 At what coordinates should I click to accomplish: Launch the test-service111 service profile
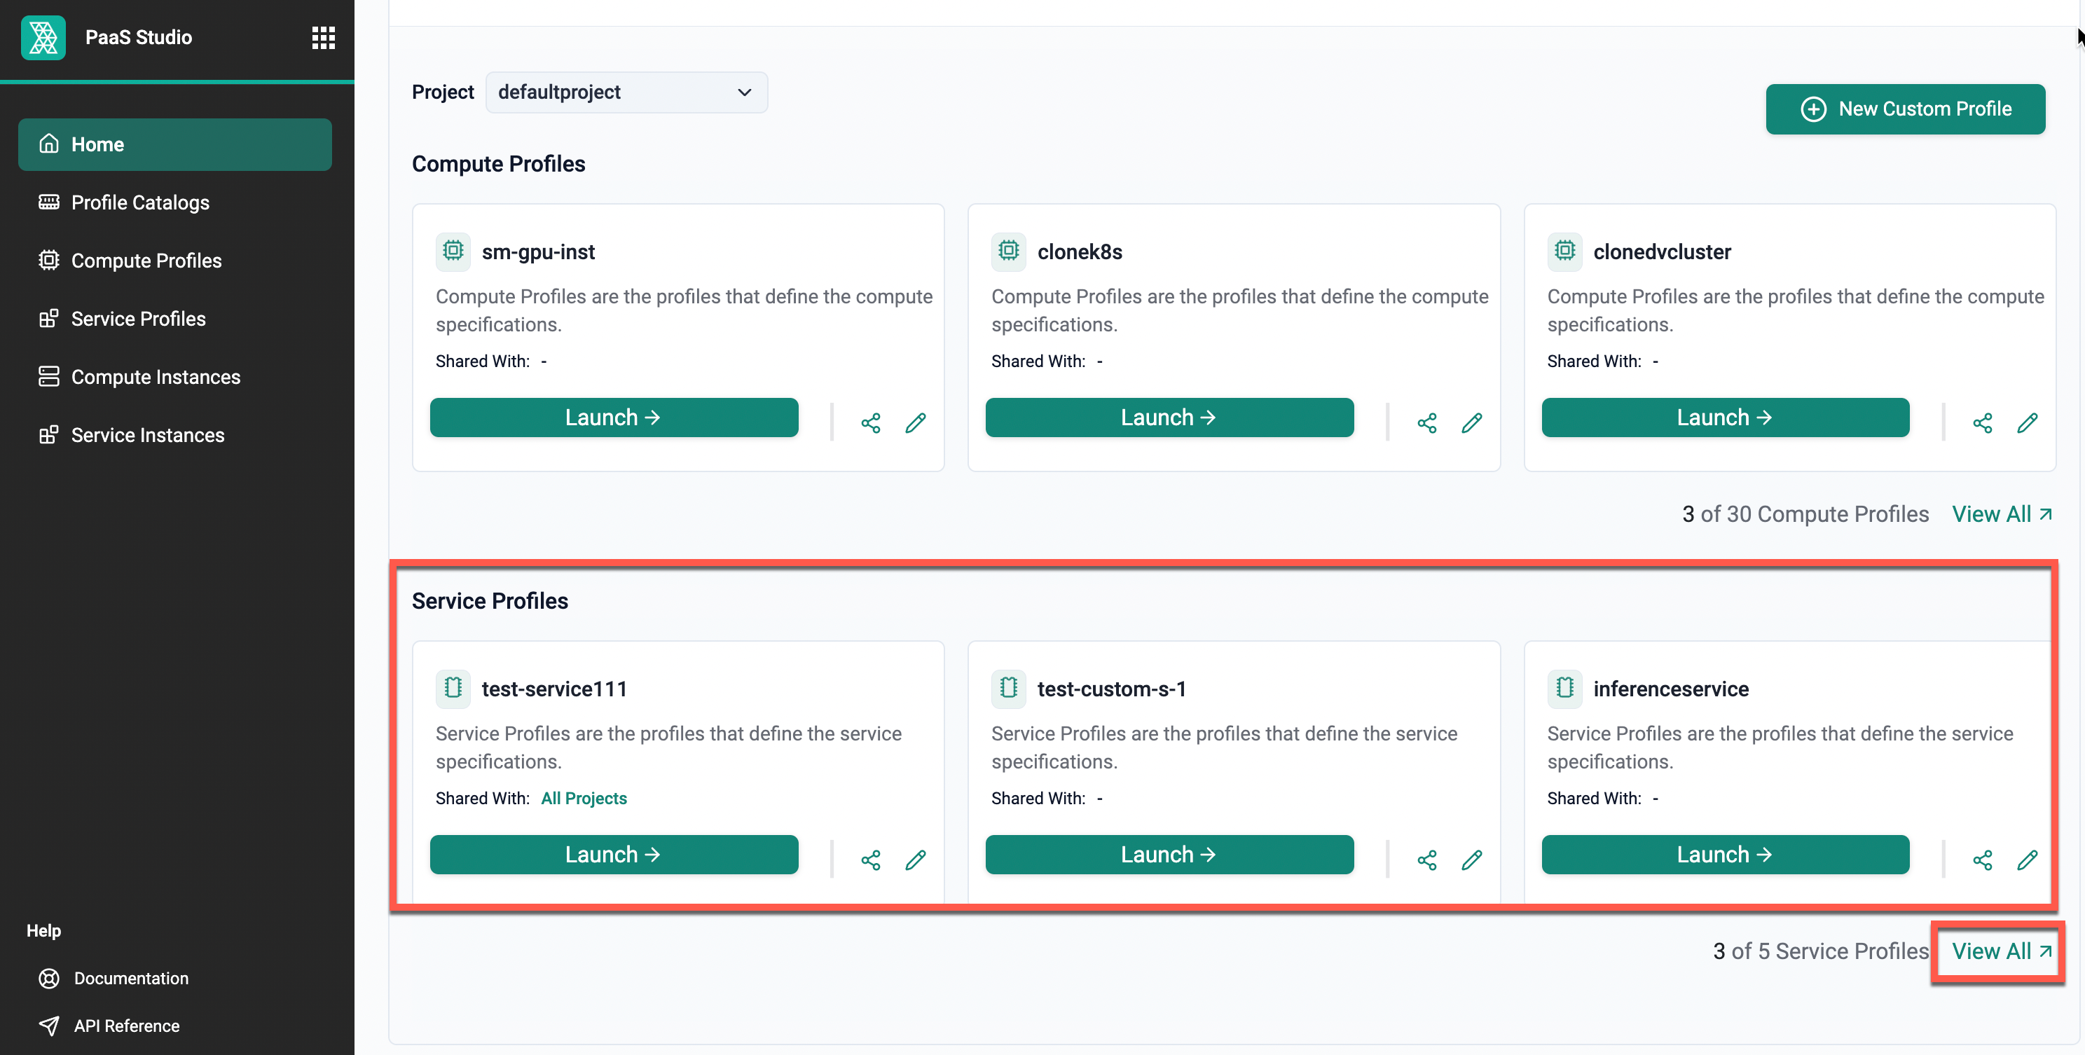[x=614, y=855]
